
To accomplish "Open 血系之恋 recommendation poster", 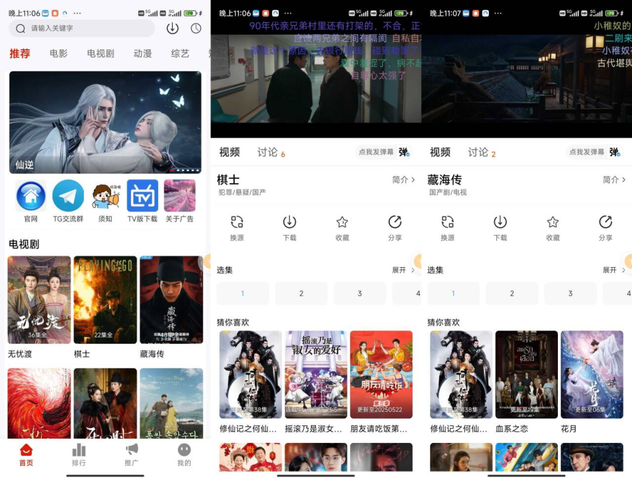I will tap(526, 374).
